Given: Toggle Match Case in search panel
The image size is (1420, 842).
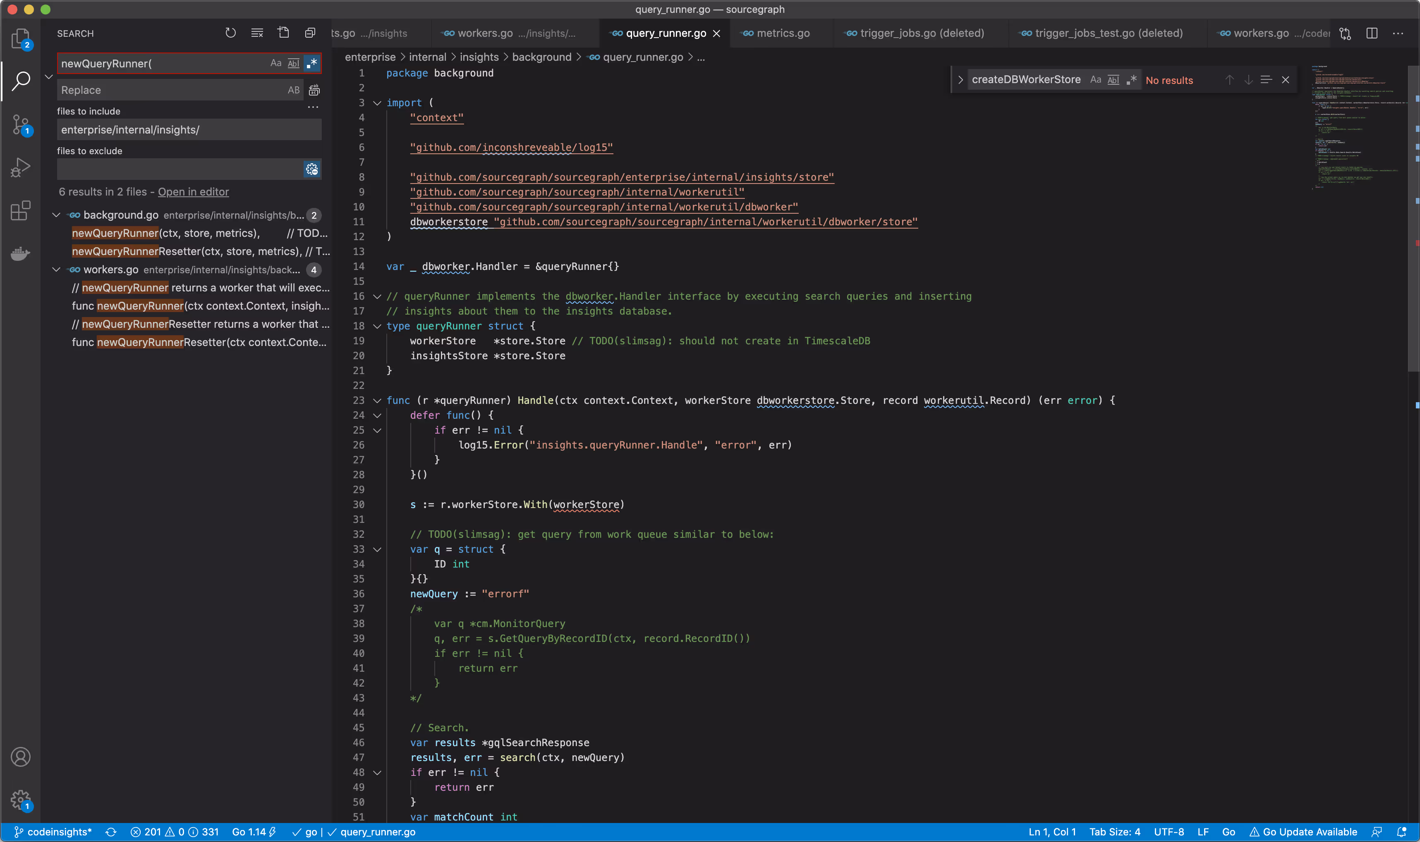Looking at the screenshot, I should click(x=276, y=63).
